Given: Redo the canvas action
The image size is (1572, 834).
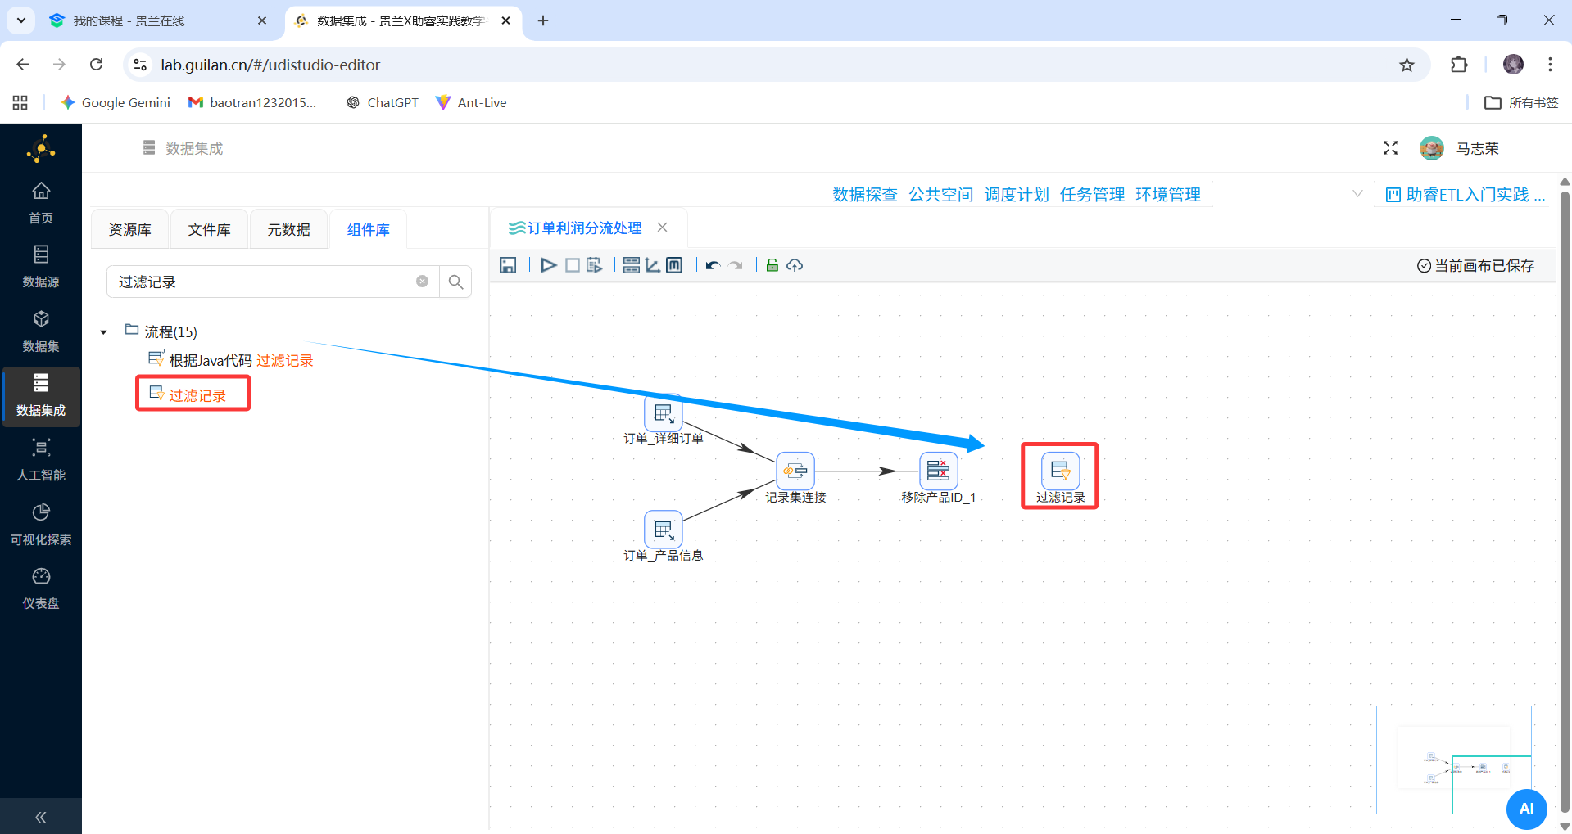Looking at the screenshot, I should tap(736, 265).
